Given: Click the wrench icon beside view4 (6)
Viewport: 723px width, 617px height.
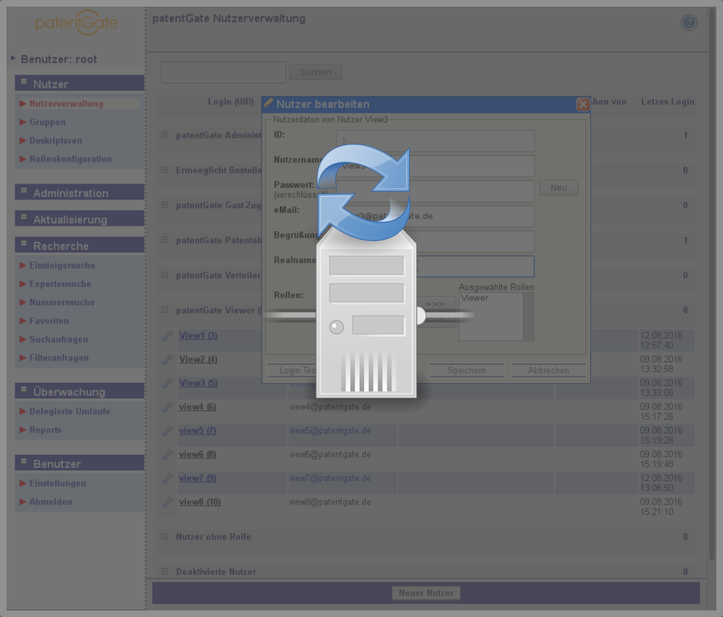Looking at the screenshot, I should click(167, 407).
